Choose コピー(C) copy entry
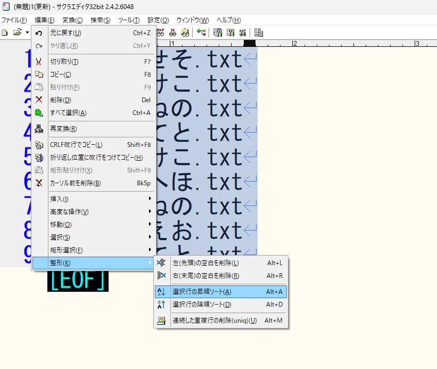The image size is (437, 369). [x=93, y=75]
